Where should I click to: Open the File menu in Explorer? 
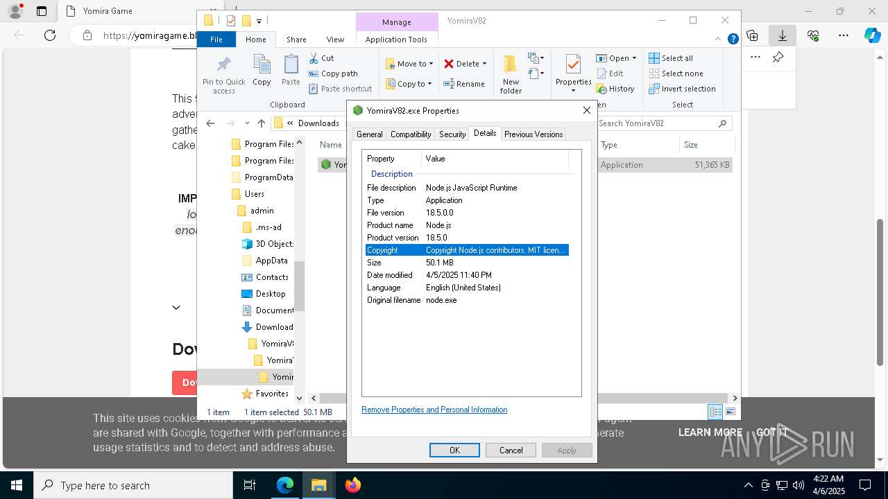pos(216,40)
